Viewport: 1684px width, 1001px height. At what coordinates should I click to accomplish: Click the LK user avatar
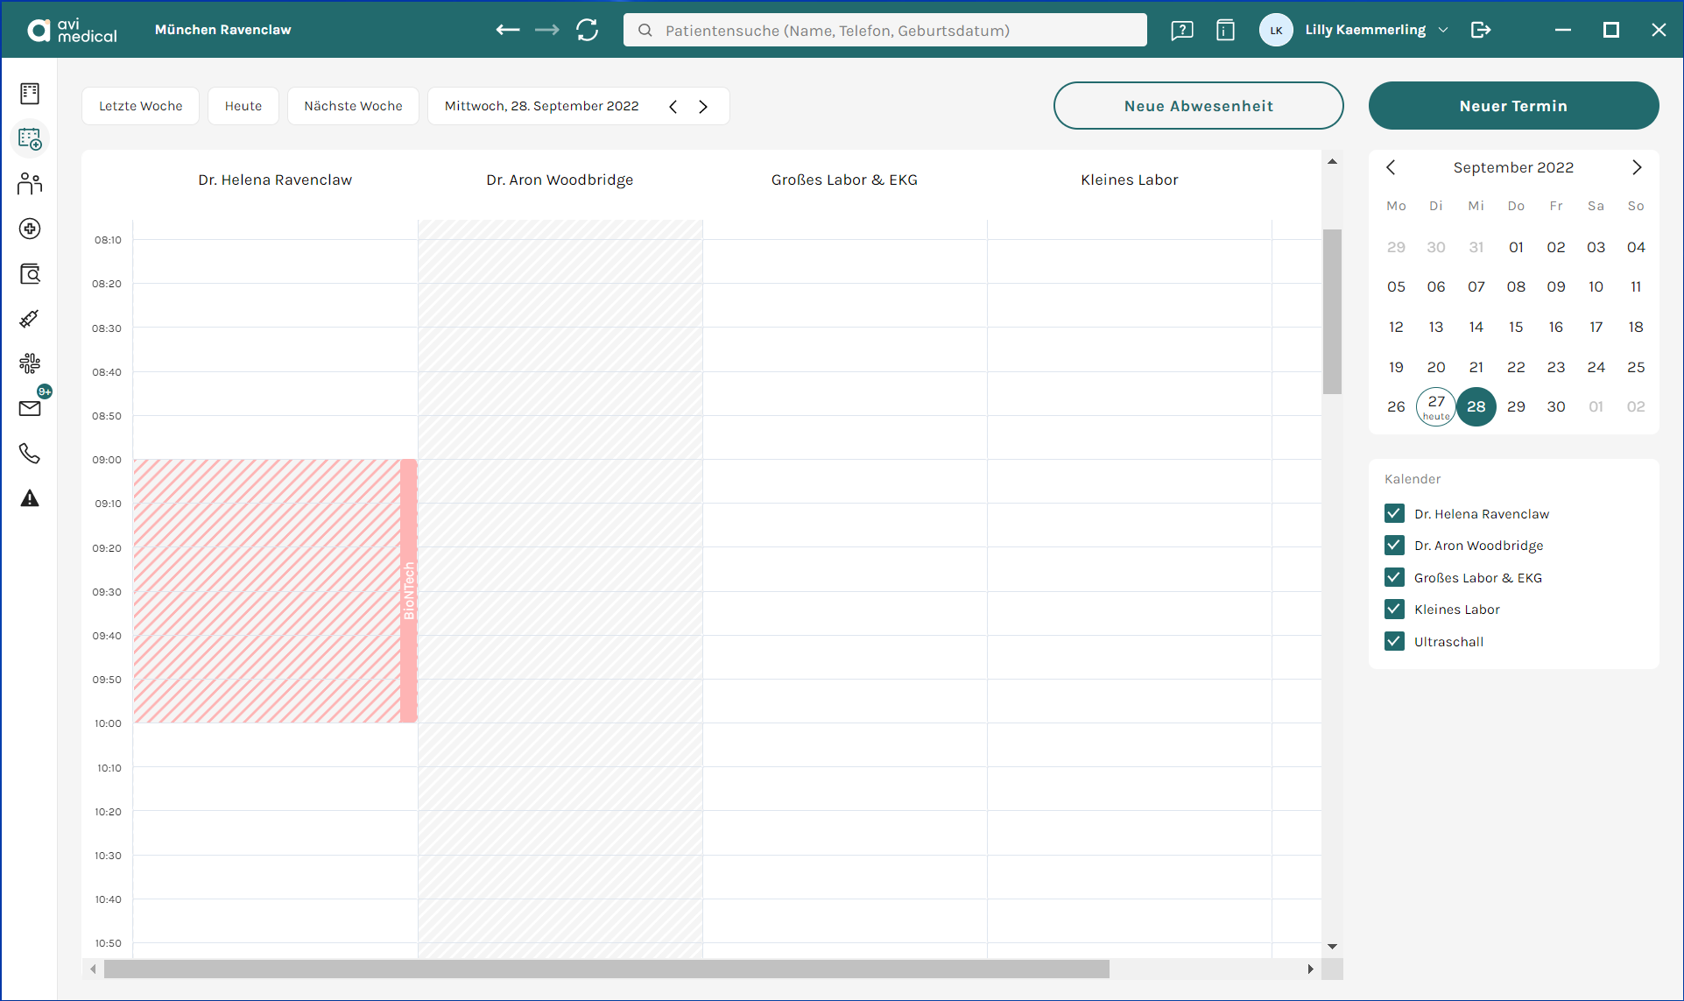tap(1276, 30)
